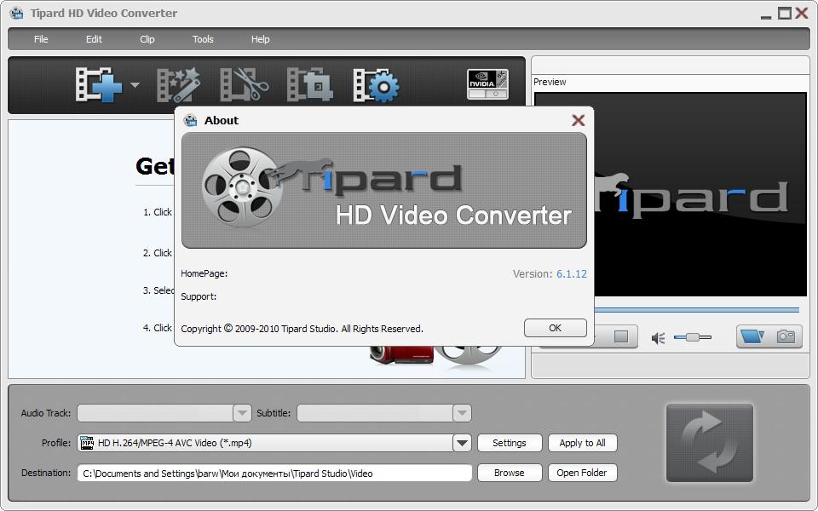818x511 pixels.
Task: Click the Stop playback button
Action: point(621,336)
